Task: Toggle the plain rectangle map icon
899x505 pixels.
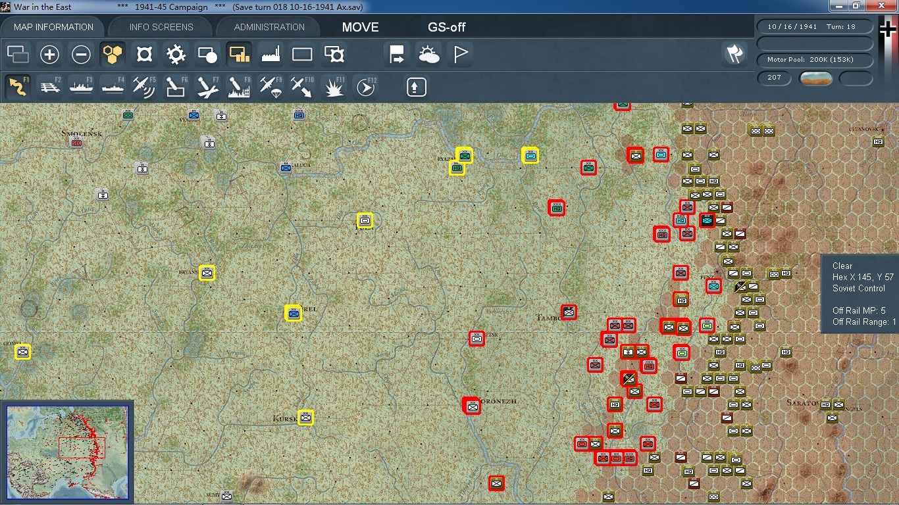Action: pyautogui.click(x=302, y=55)
